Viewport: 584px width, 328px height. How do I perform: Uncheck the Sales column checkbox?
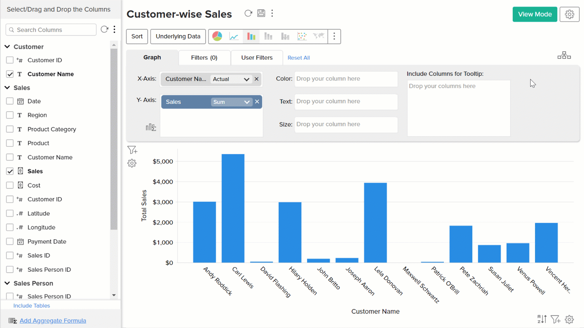(x=10, y=171)
